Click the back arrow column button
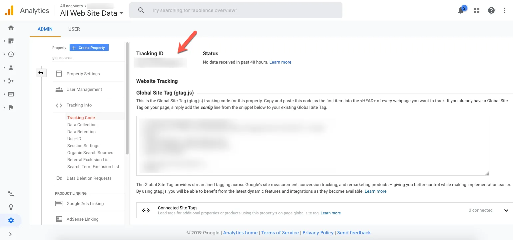The height and width of the screenshot is (240, 513). (41, 73)
